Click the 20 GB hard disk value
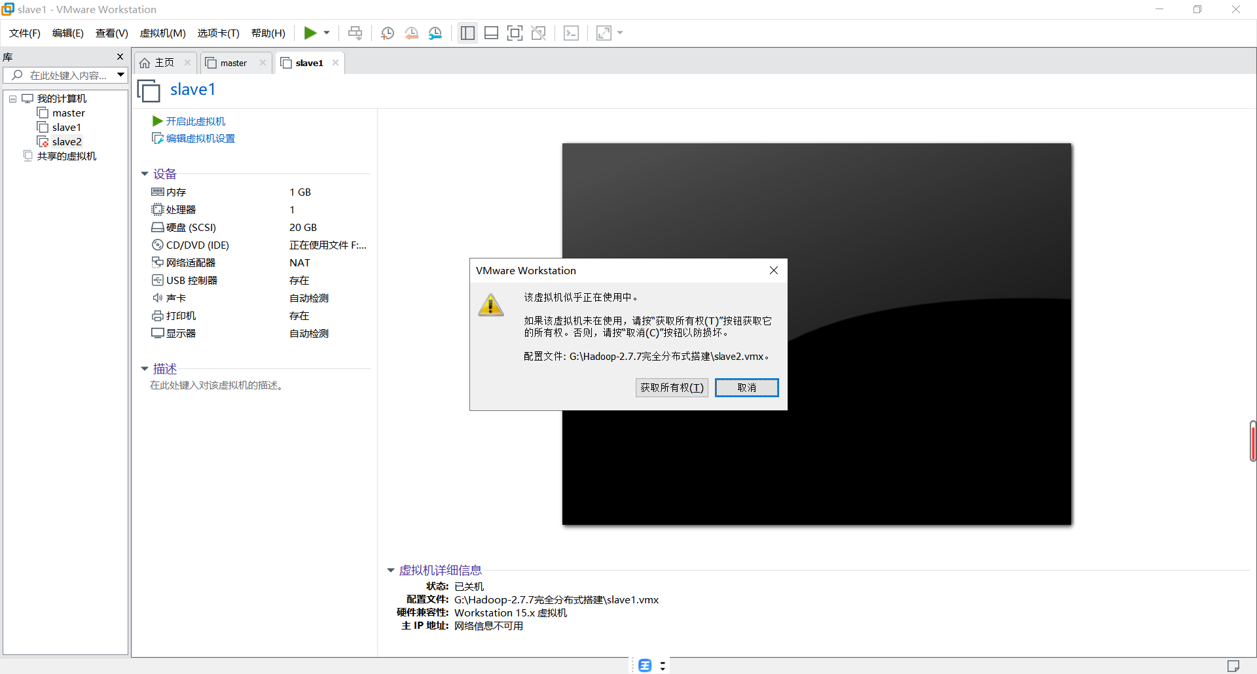 point(303,227)
